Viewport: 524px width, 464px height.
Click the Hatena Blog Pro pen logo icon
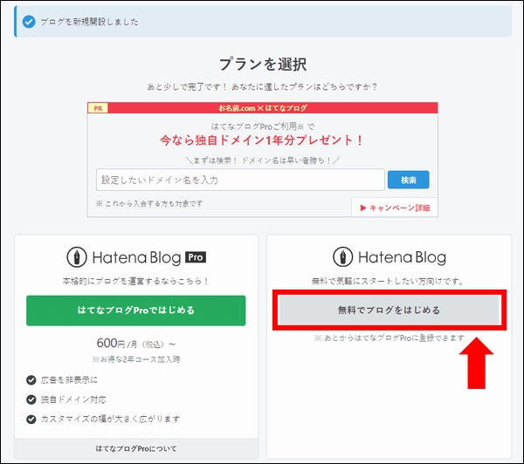pyautogui.click(x=77, y=257)
